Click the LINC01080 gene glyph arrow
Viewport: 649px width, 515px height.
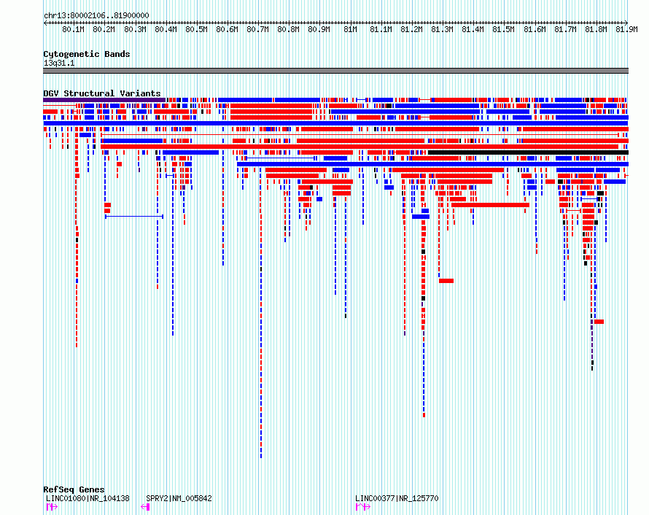[52, 507]
